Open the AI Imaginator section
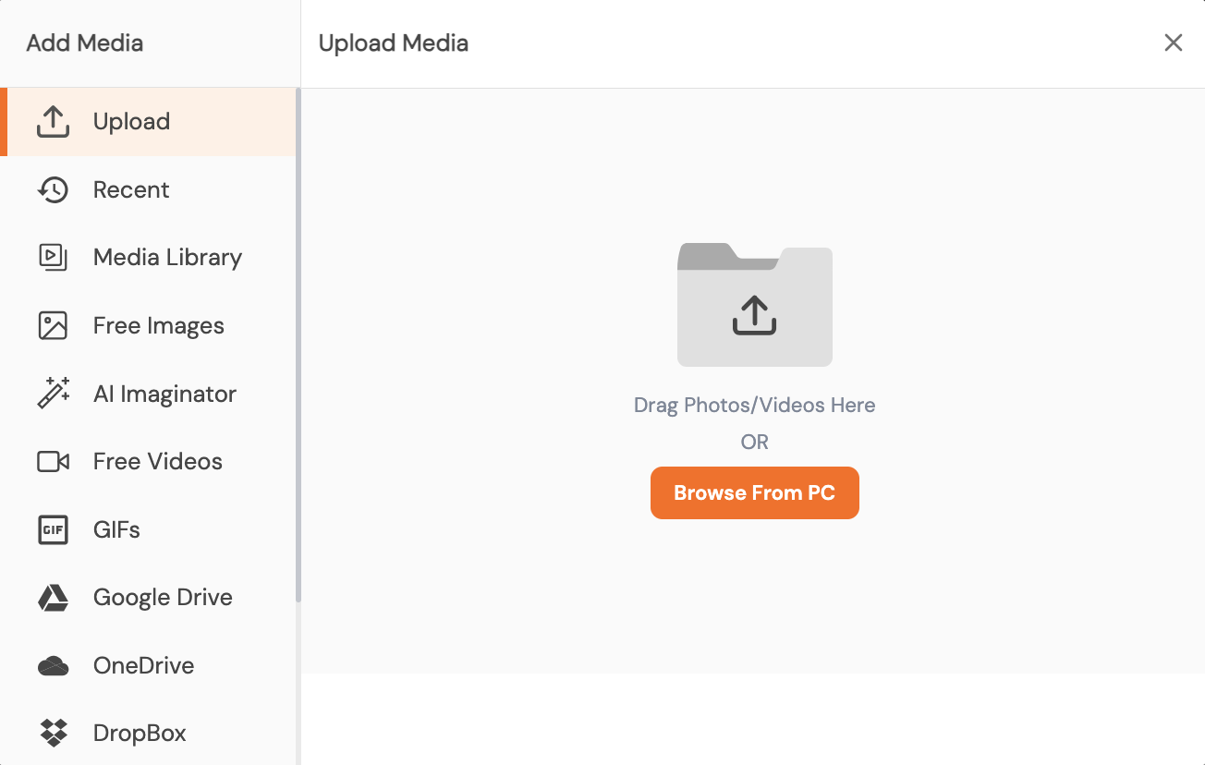This screenshot has width=1205, height=765. pyautogui.click(x=164, y=394)
